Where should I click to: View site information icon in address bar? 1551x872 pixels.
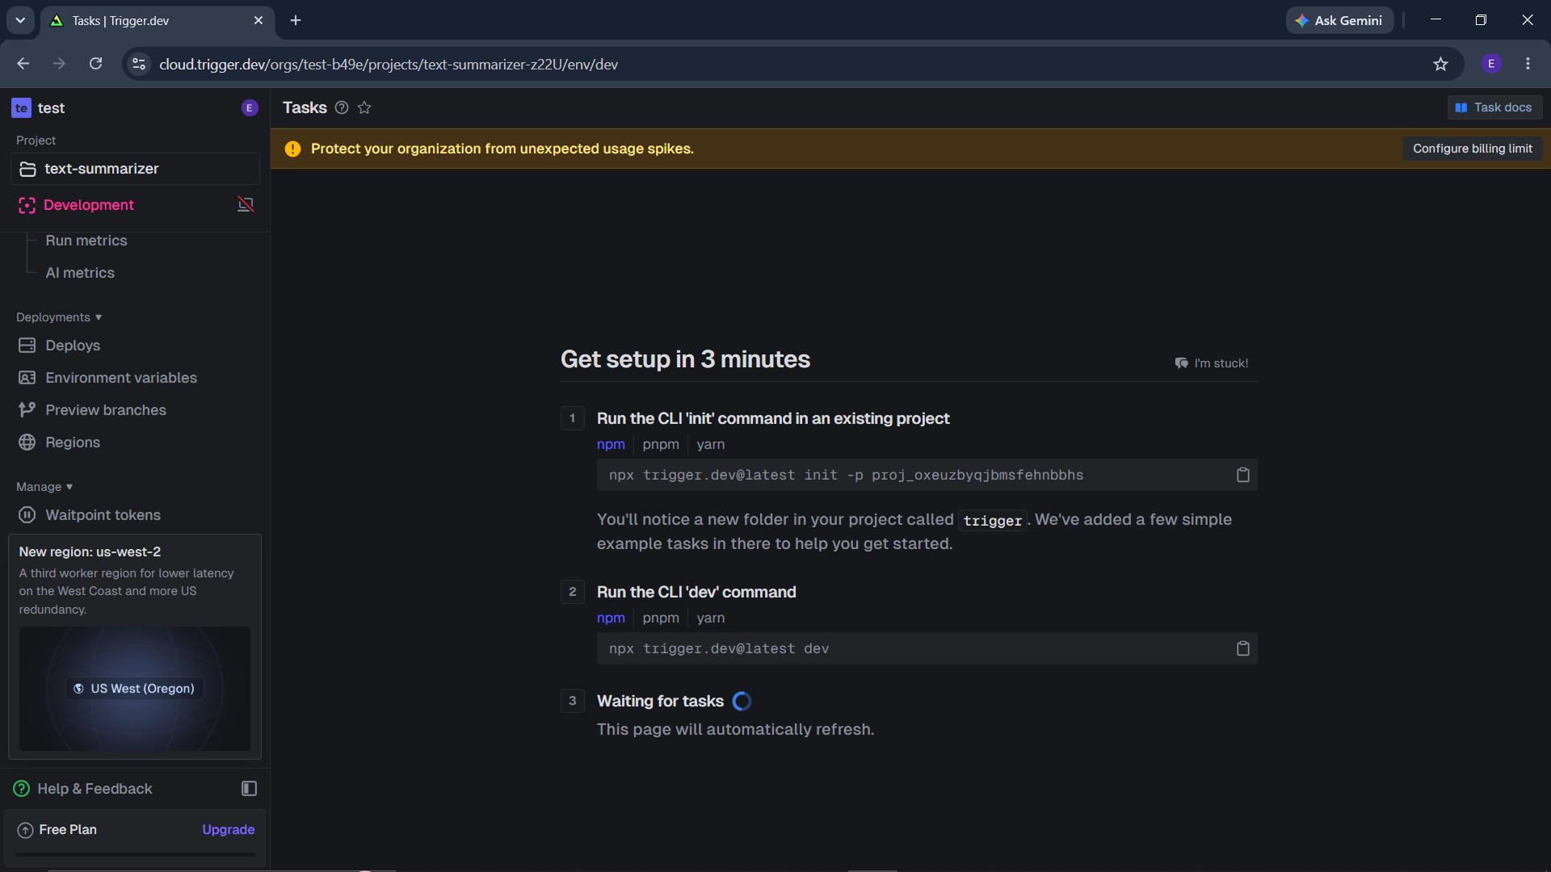[139, 64]
